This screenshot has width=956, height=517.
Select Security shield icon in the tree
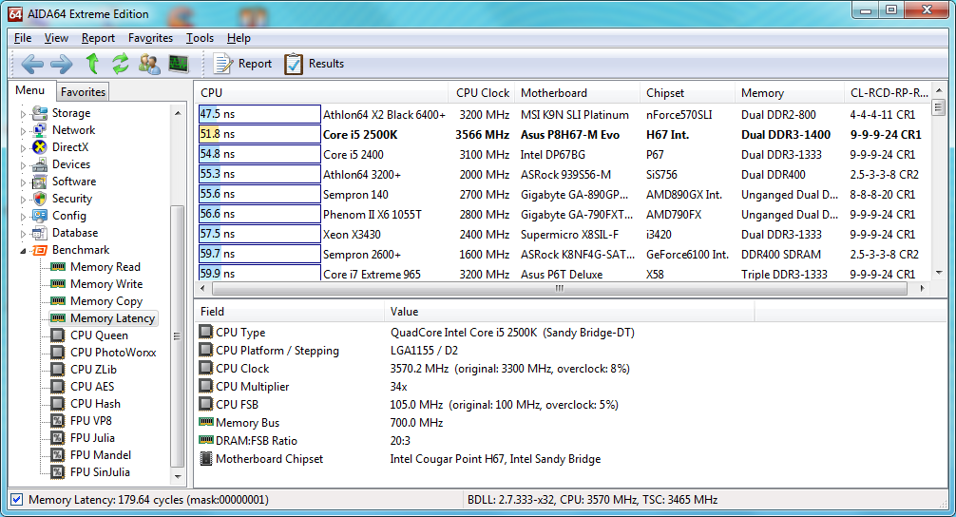(40, 198)
